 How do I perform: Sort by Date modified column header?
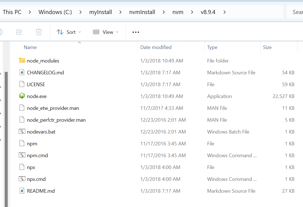(156, 47)
